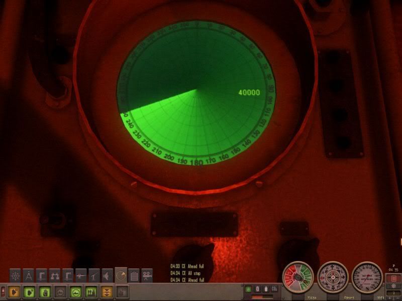Open the navigation map dividers icon
Viewport: 402px width, 301px height.
29,276
